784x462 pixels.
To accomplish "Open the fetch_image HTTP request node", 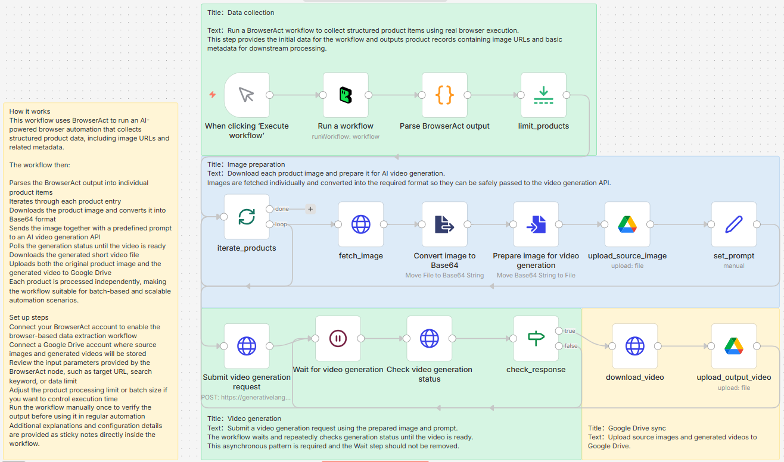I will 361,225.
